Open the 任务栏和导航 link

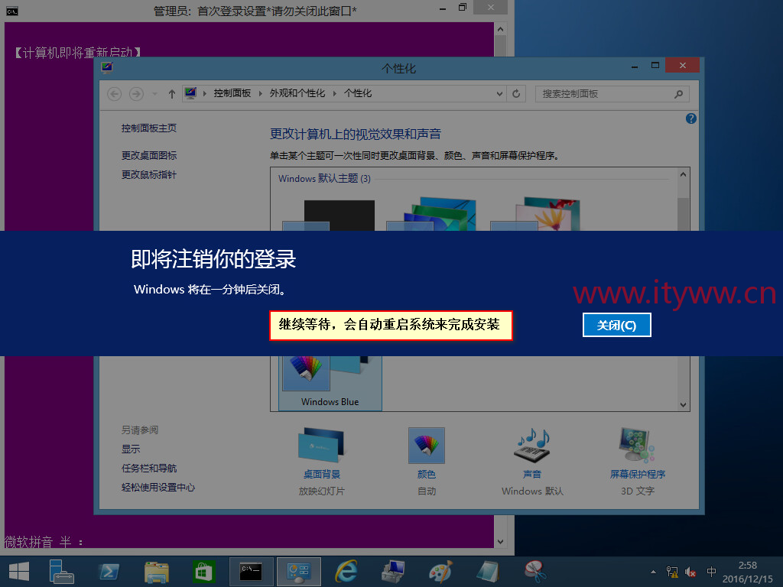click(149, 469)
